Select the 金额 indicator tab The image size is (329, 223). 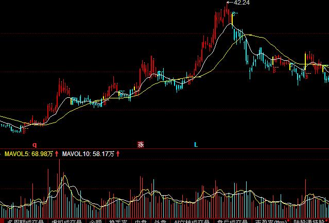coord(96,221)
